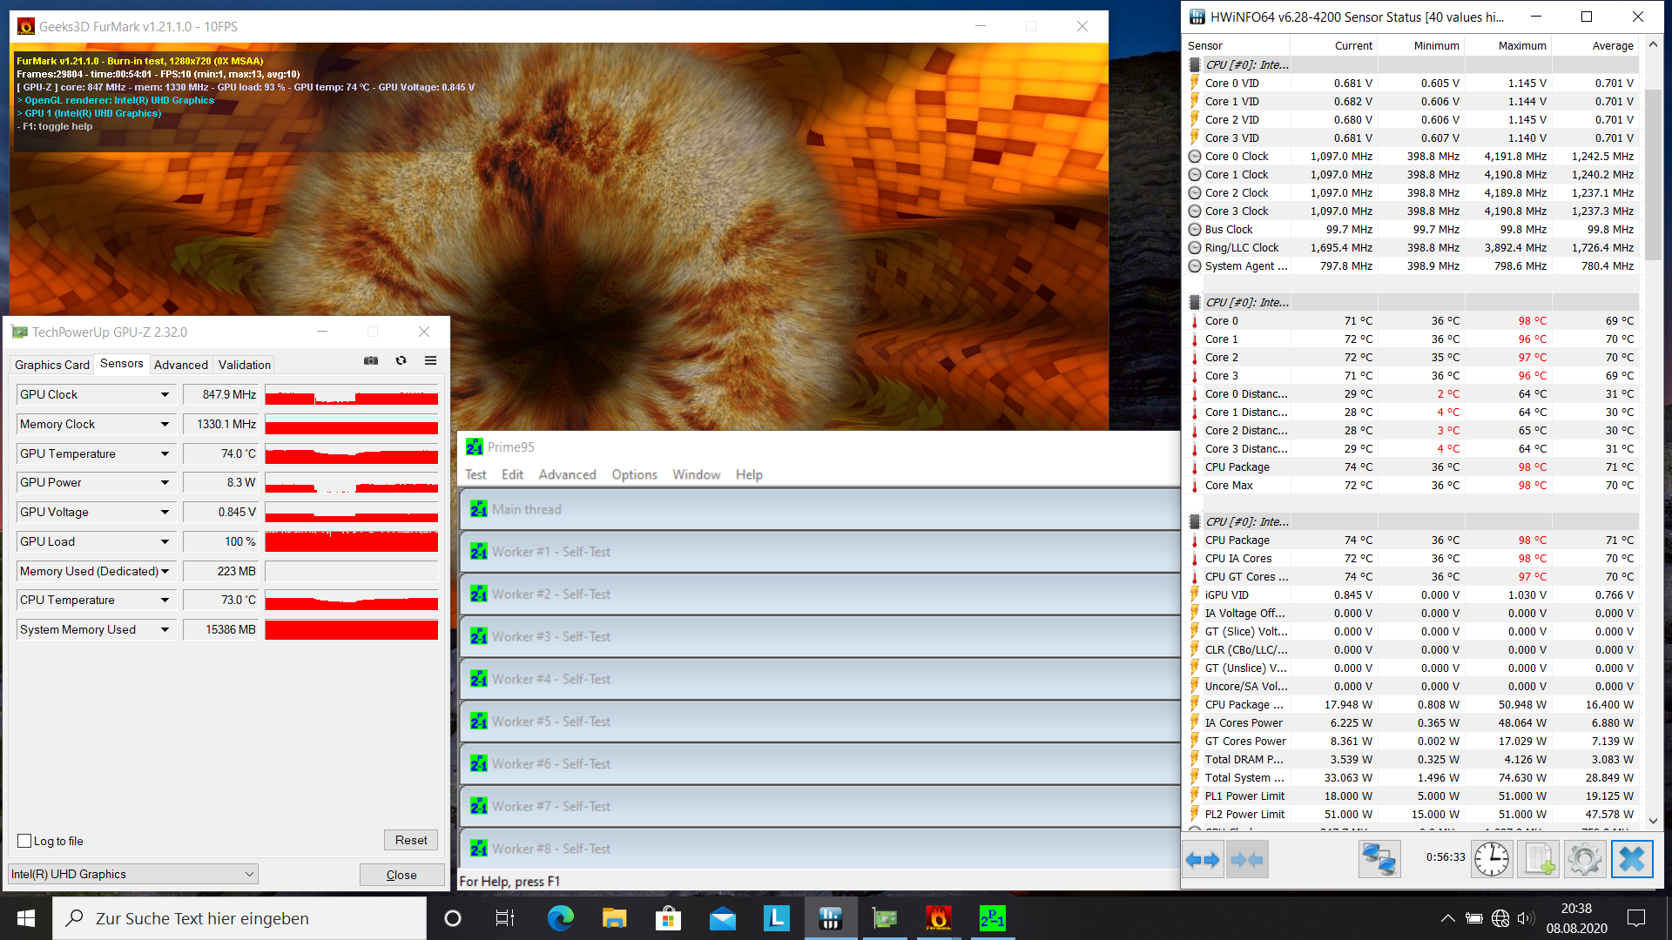This screenshot has height=940, width=1672.
Task: Open Prime95 Window menu
Action: click(696, 474)
